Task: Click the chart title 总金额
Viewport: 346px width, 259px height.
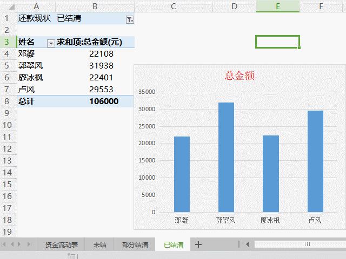Action: pos(239,76)
